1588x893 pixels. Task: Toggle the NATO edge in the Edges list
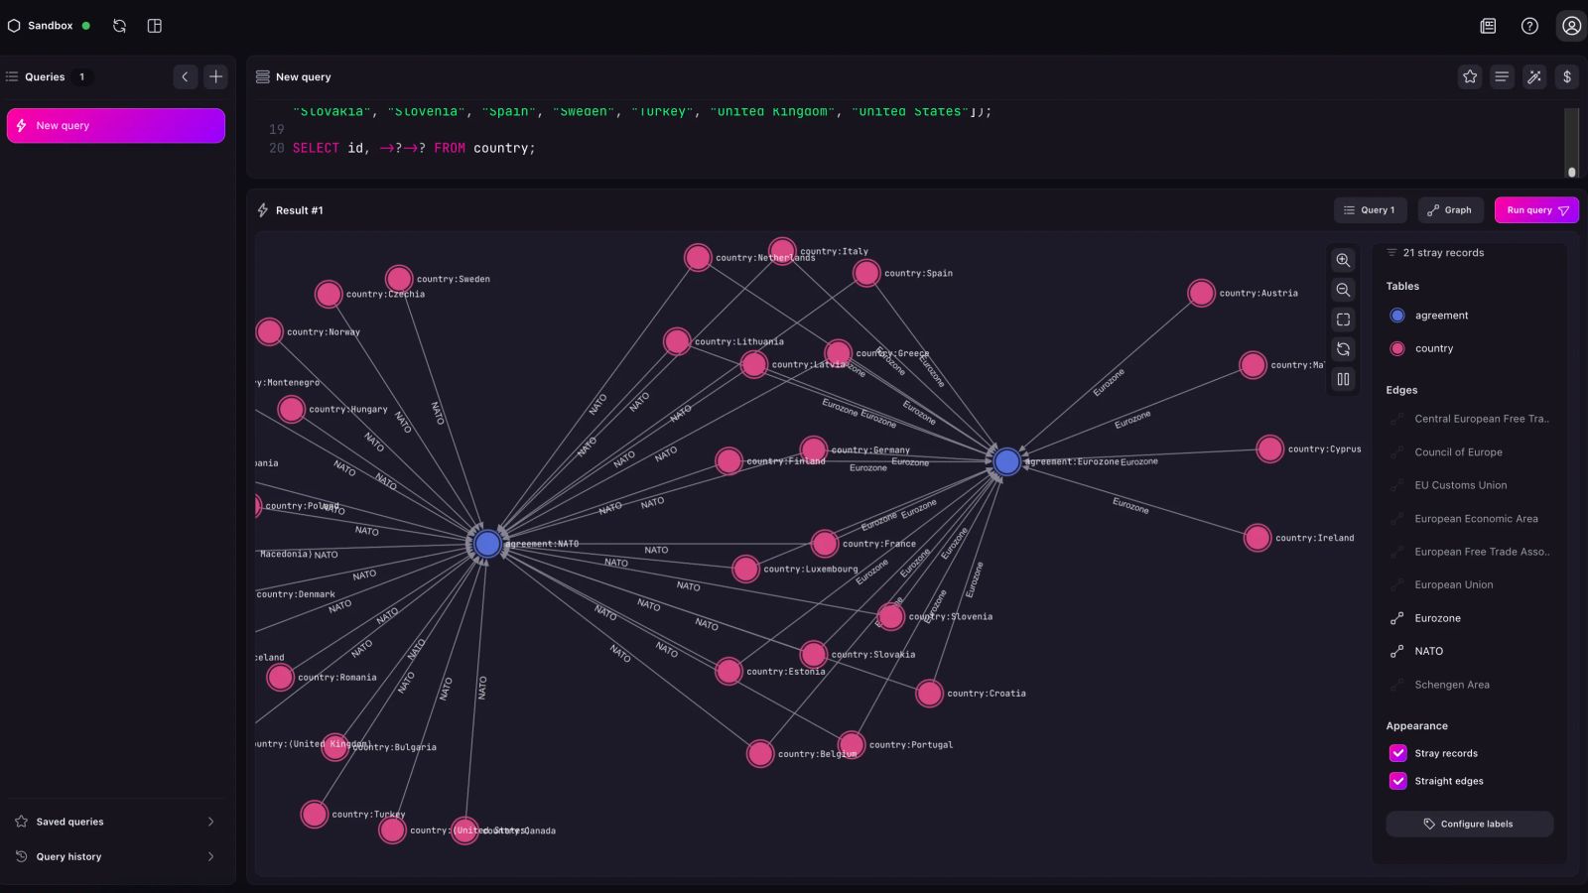click(x=1428, y=651)
